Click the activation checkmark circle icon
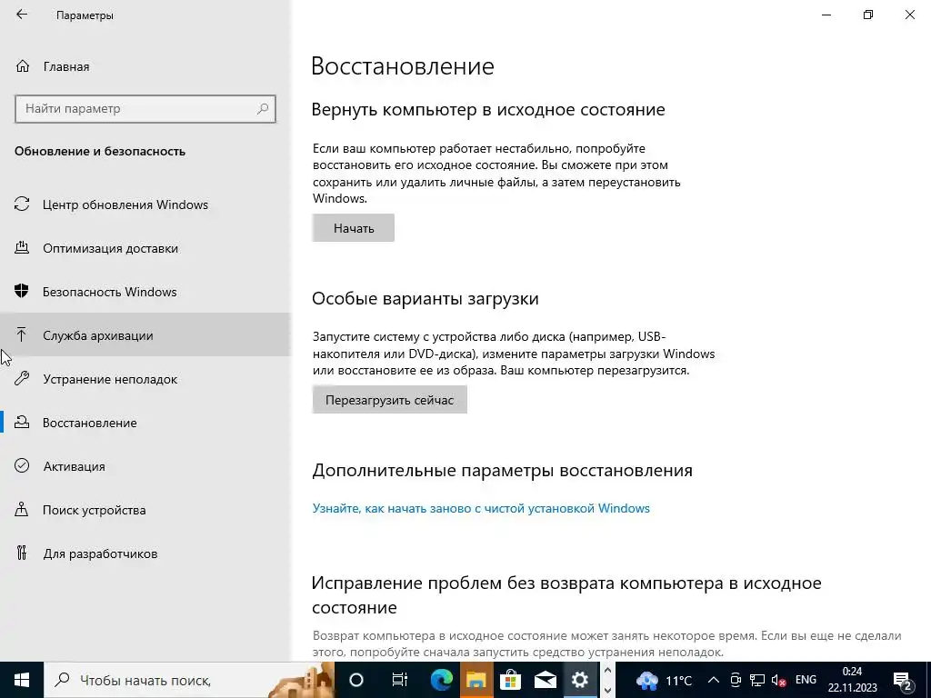931x698 pixels. pyautogui.click(x=22, y=465)
